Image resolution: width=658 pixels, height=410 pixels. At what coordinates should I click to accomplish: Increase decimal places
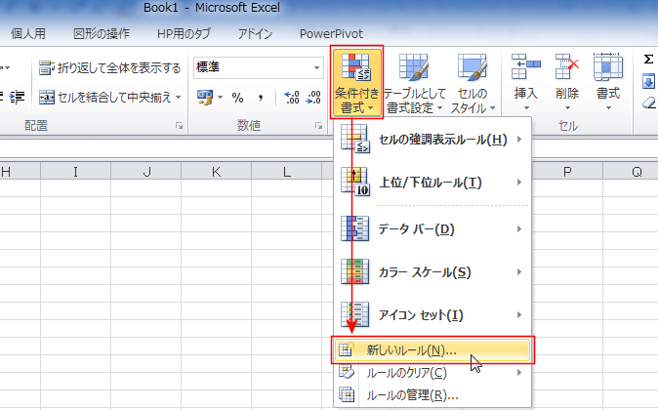[292, 98]
